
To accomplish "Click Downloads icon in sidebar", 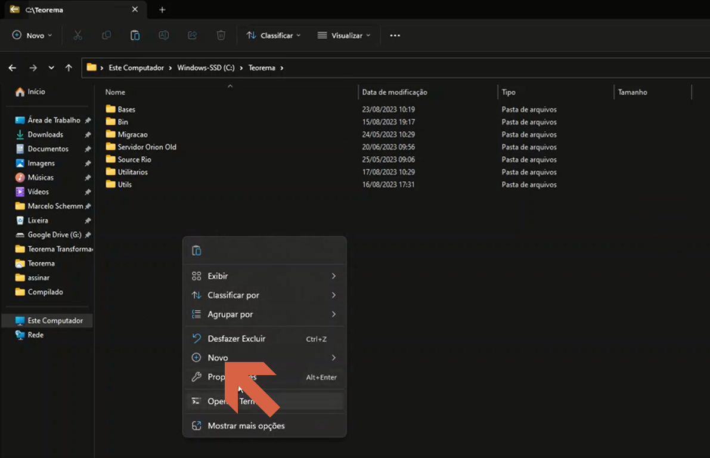I will 20,135.
